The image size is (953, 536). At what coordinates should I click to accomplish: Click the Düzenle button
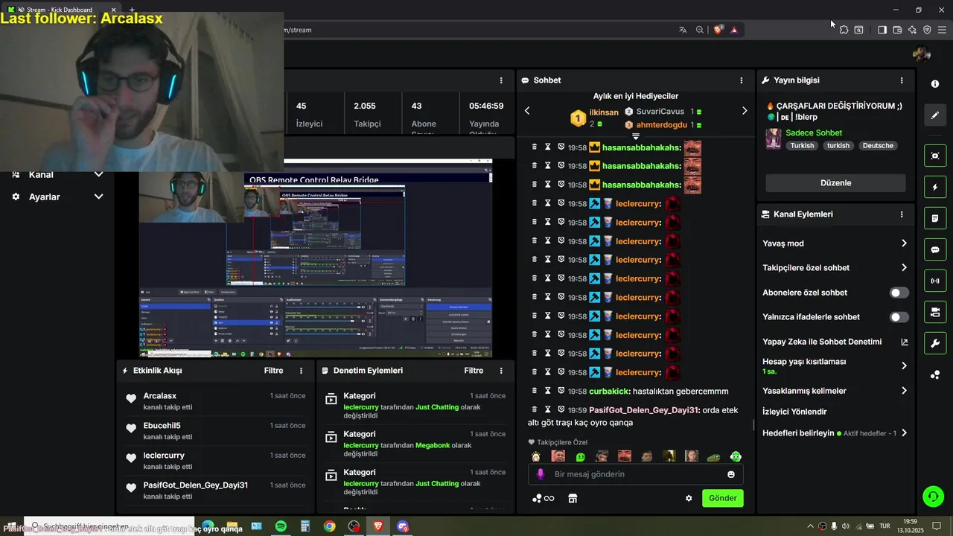coord(835,183)
